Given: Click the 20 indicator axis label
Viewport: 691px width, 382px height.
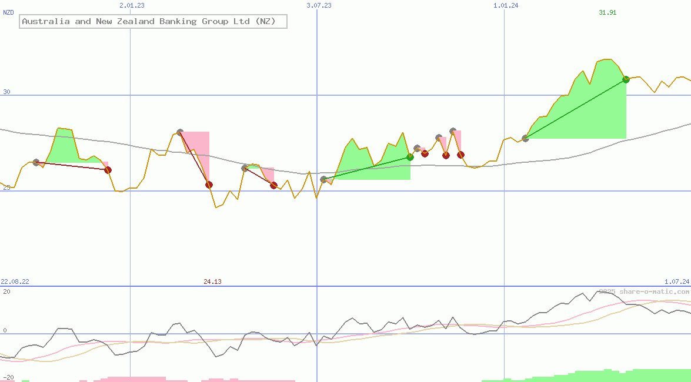Looking at the screenshot, I should 6,291.
